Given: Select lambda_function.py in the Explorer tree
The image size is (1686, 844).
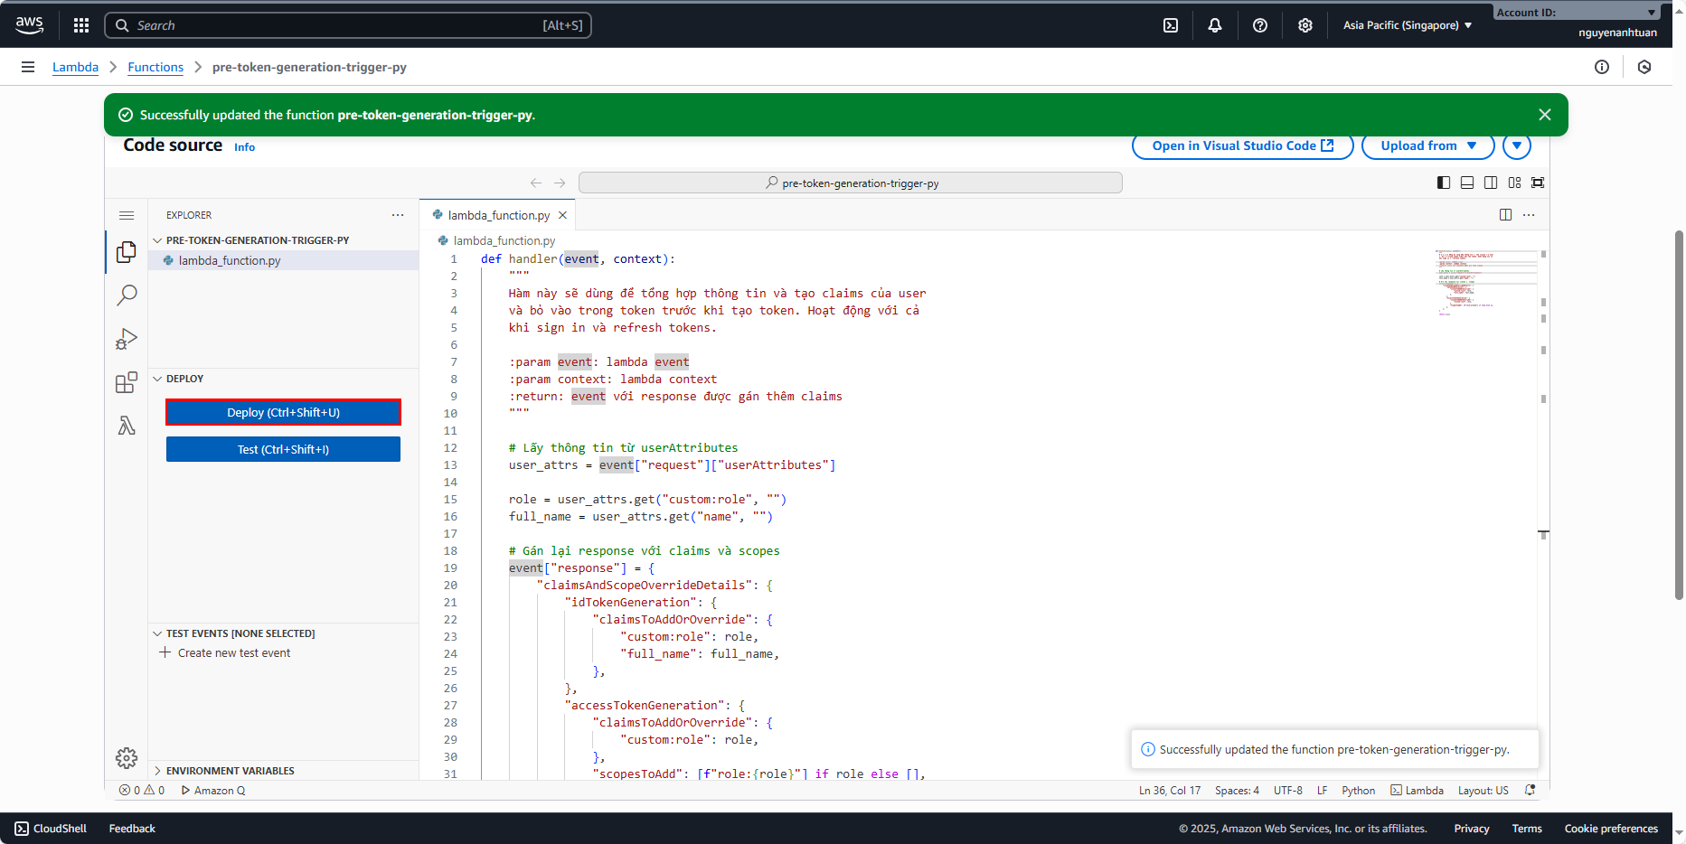Looking at the screenshot, I should point(230,260).
